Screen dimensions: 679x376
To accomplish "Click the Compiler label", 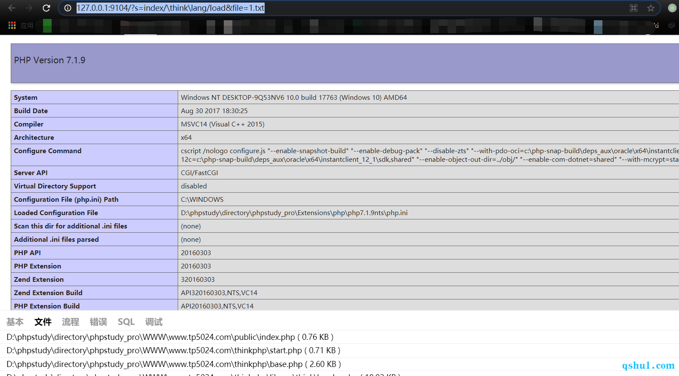I will pyautogui.click(x=28, y=124).
